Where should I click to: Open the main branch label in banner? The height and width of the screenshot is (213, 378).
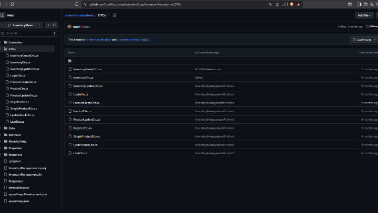click(x=144, y=40)
